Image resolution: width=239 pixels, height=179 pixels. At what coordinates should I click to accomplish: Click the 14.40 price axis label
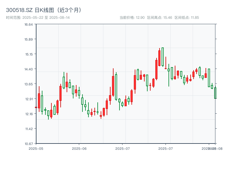click(28, 69)
